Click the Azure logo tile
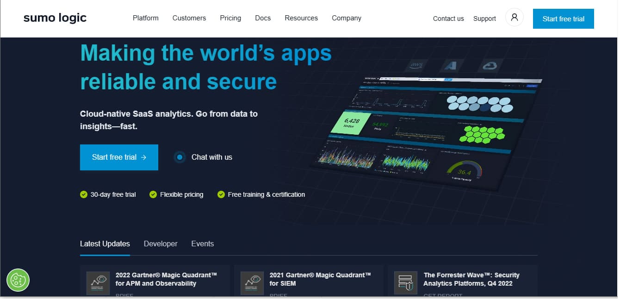This screenshot has height=300, width=620. pos(451,65)
